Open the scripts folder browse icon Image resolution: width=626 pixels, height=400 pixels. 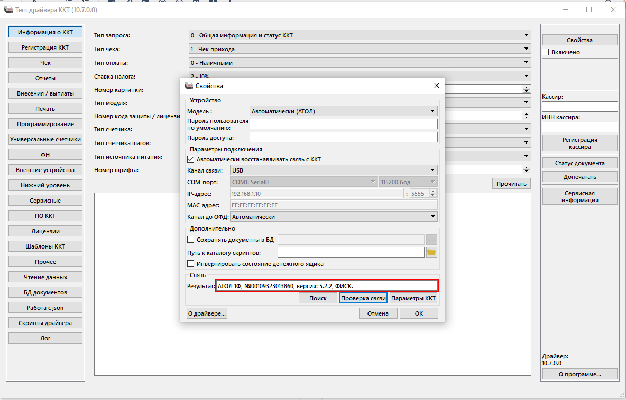(x=431, y=252)
